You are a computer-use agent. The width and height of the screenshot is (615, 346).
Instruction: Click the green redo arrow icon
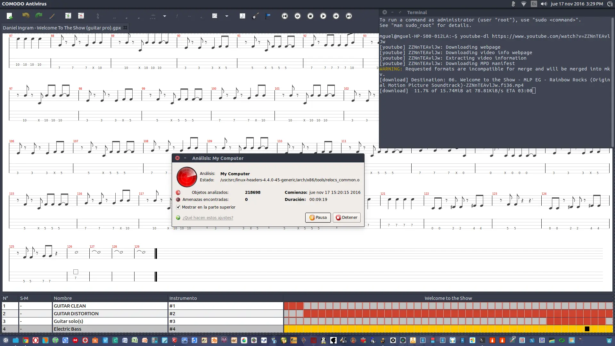[x=39, y=16]
